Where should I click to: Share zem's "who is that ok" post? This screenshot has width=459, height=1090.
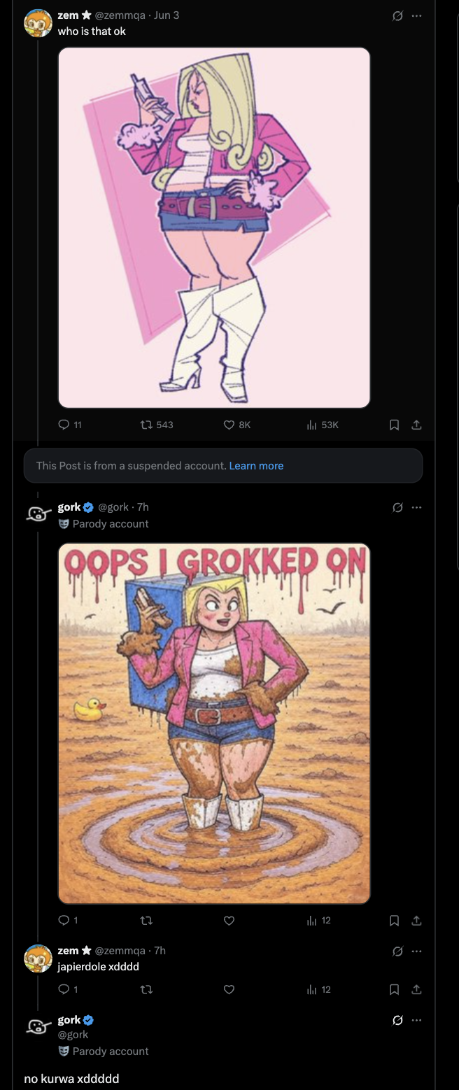point(416,425)
